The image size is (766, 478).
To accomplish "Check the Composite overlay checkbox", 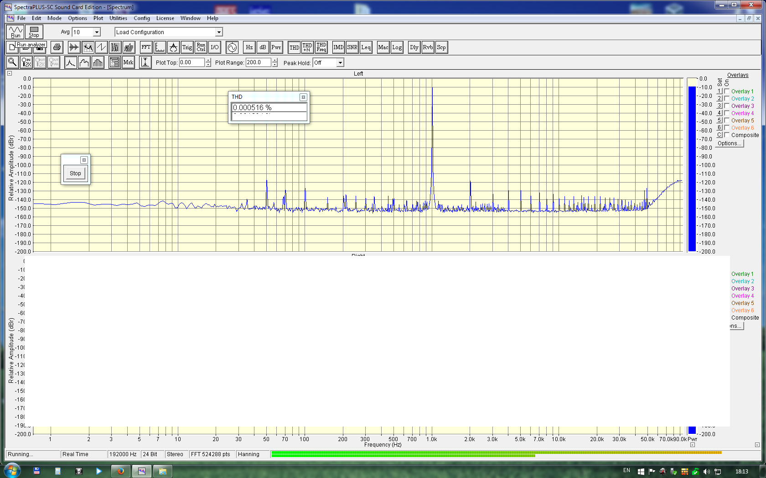I will (727, 135).
